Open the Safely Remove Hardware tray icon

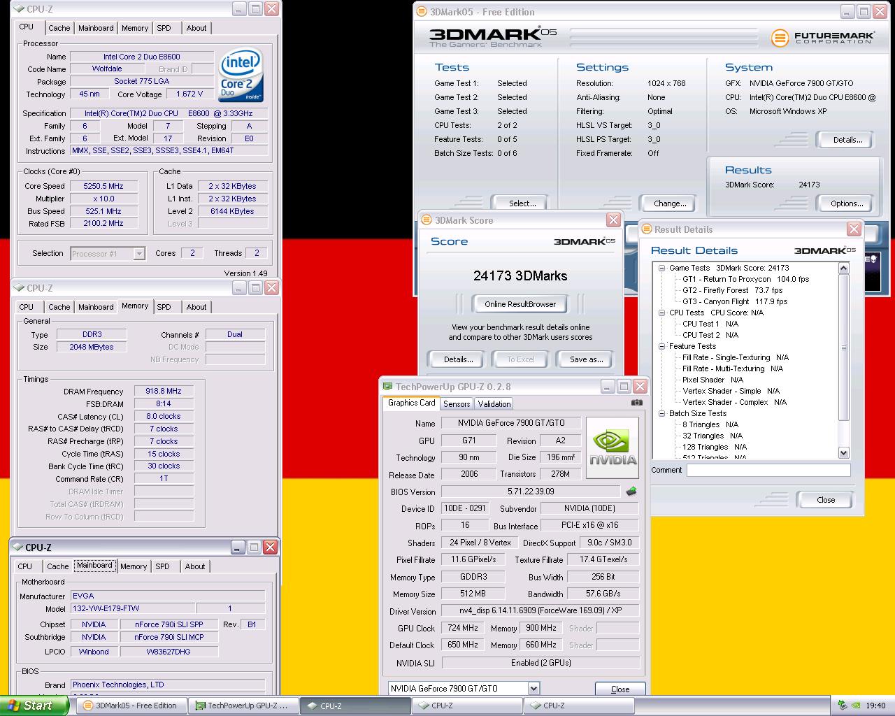(843, 706)
